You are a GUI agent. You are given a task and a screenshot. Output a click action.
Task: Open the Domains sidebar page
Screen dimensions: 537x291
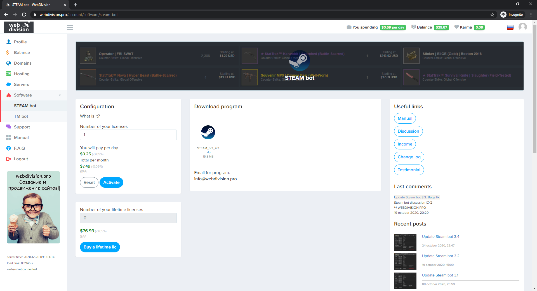23,63
